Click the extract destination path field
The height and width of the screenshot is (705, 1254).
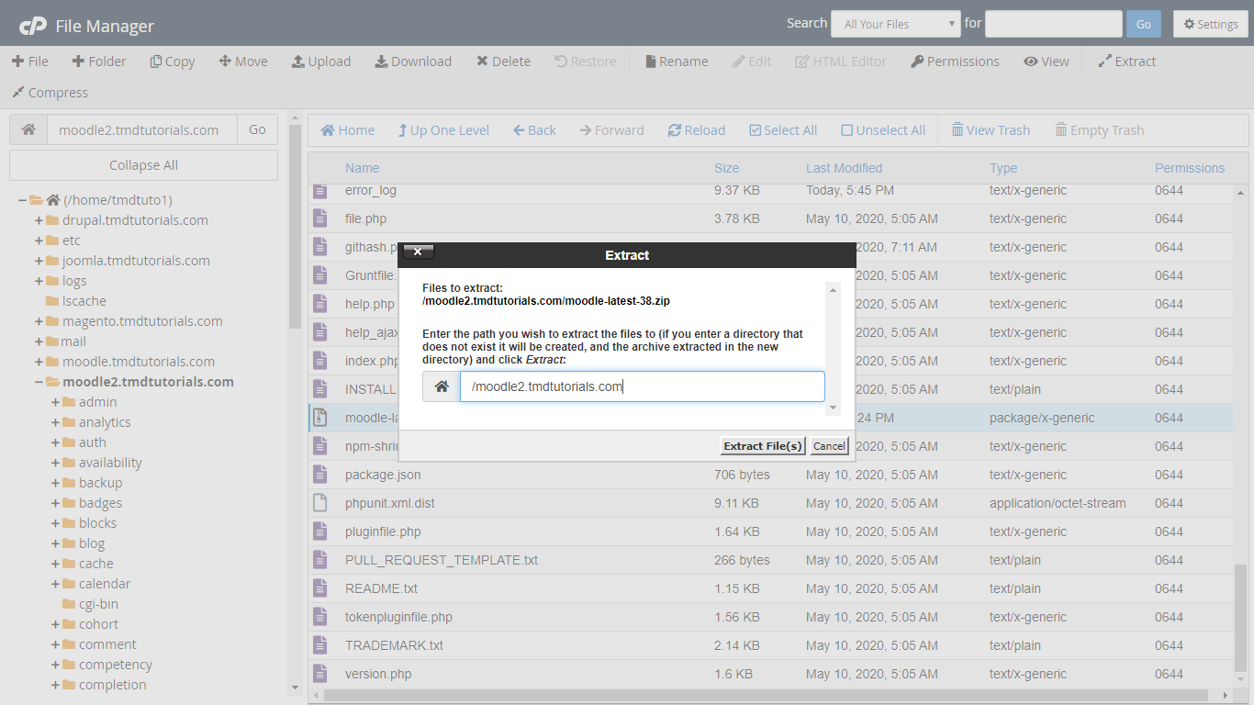click(642, 386)
